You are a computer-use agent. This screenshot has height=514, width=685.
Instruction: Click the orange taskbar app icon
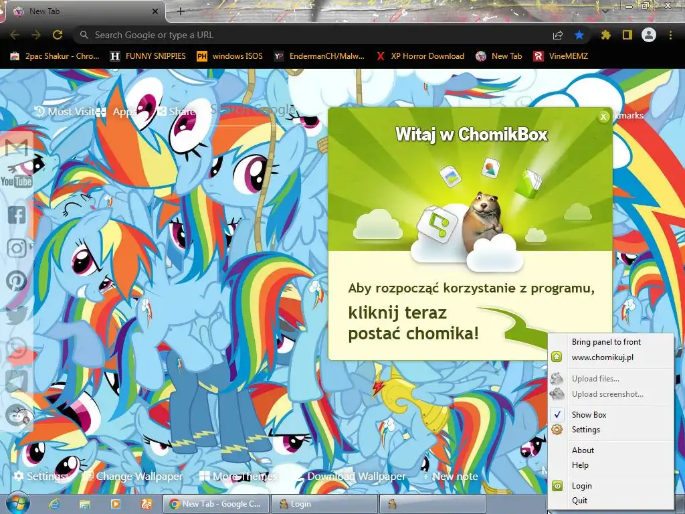146,504
